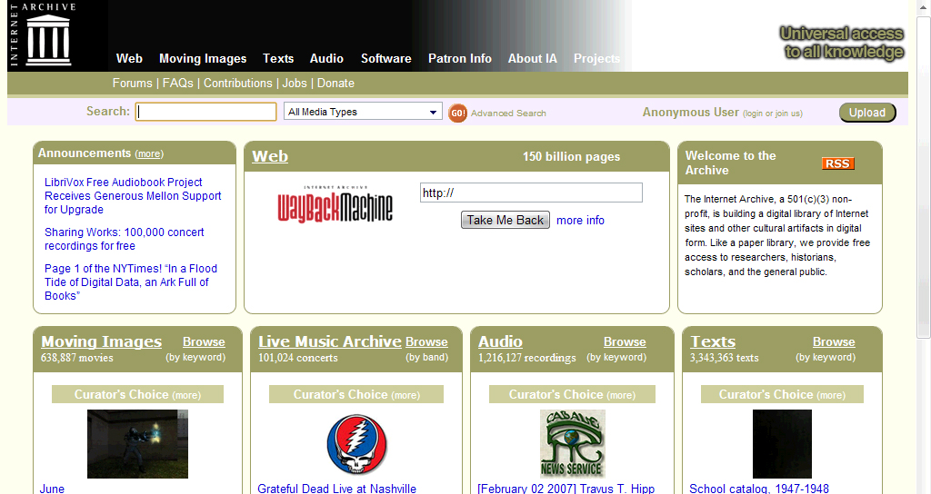931x494 pixels.
Task: Open the Web navigation tab
Action: tap(129, 58)
